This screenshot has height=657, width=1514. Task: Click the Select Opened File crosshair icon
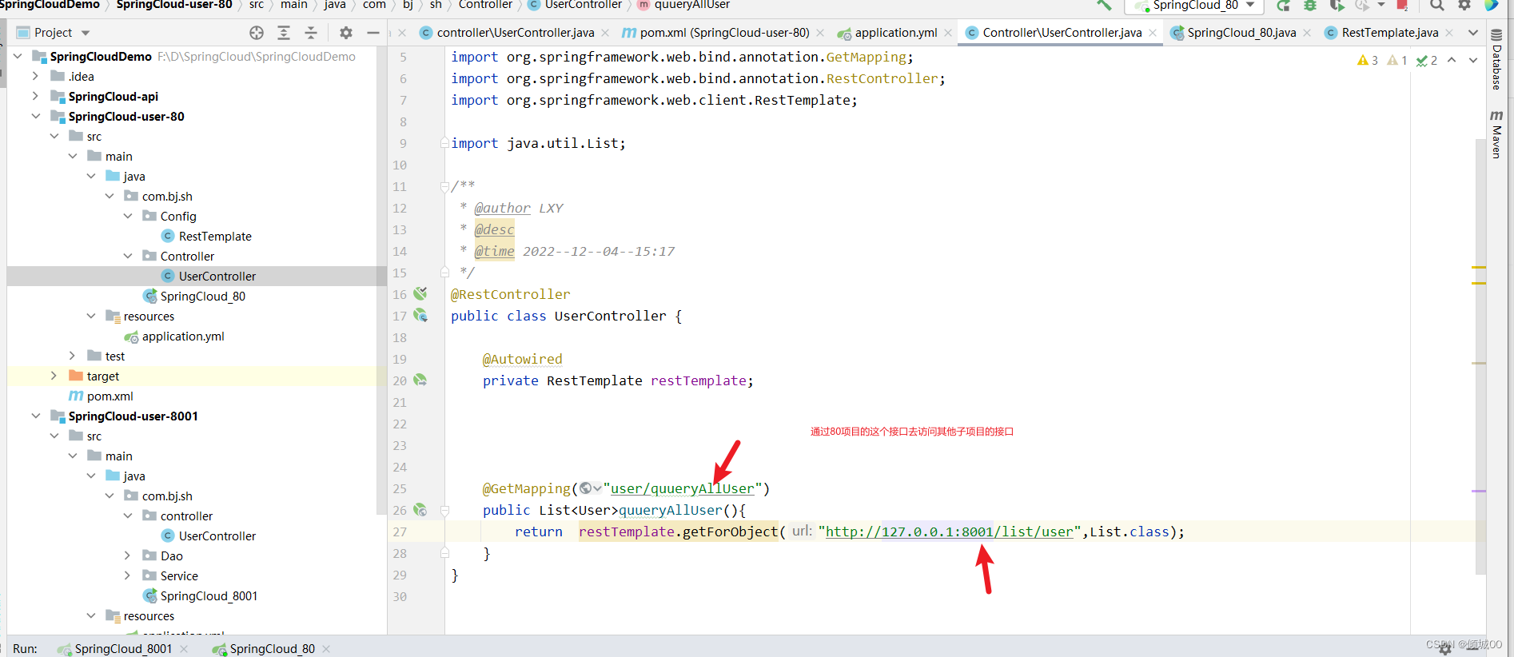tap(257, 33)
